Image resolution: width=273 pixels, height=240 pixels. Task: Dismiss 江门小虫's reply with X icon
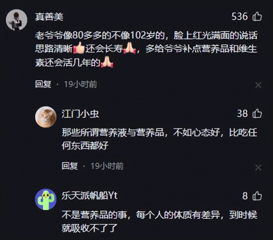[x=258, y=168]
